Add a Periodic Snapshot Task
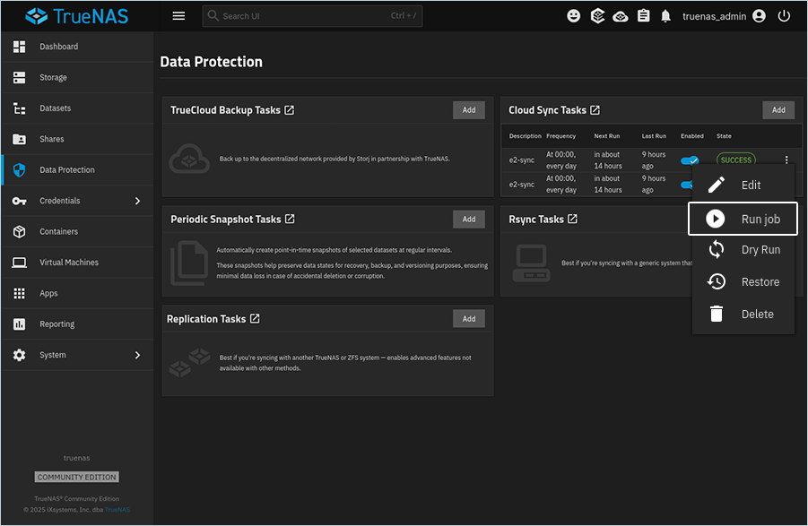The width and height of the screenshot is (808, 526). [x=469, y=220]
